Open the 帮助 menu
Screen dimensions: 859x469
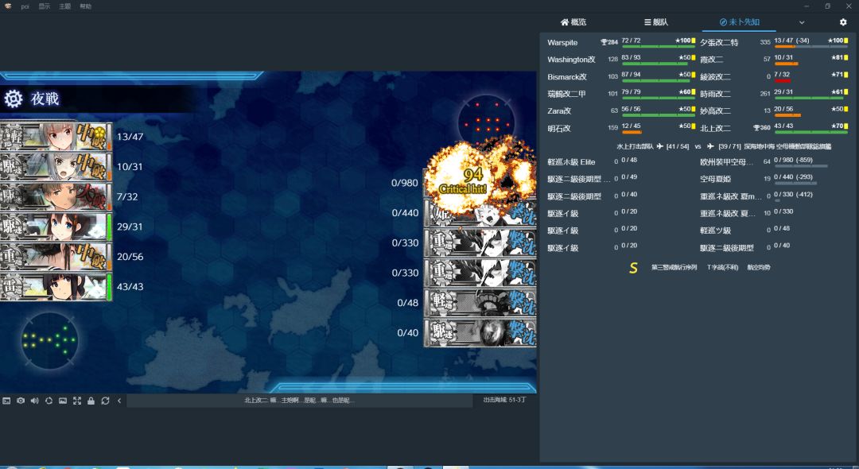coord(85,6)
